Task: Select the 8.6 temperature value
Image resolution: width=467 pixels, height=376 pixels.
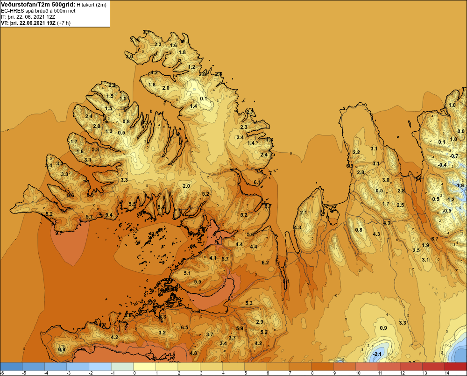Action: pyautogui.click(x=71, y=195)
